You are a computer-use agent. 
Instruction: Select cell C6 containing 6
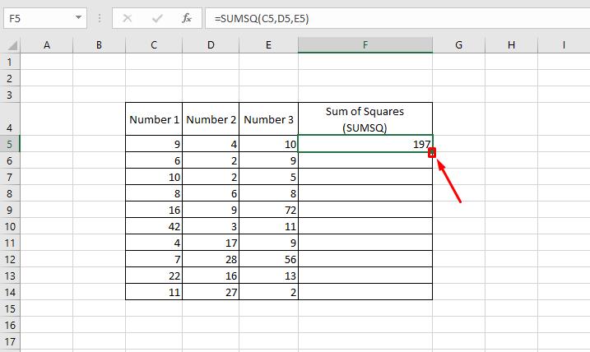pos(154,160)
